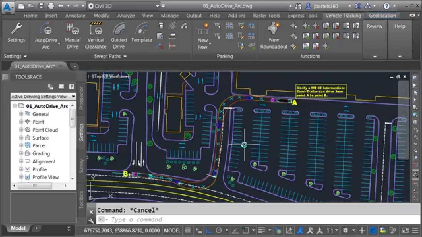422x237 pixels.
Task: Click the Save icon in quick access toolbar
Action: (x=41, y=6)
